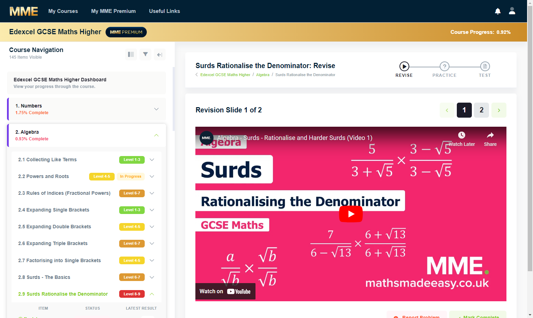Click the course navigation scrollbar
This screenshot has width=533, height=318.
tap(174, 99)
